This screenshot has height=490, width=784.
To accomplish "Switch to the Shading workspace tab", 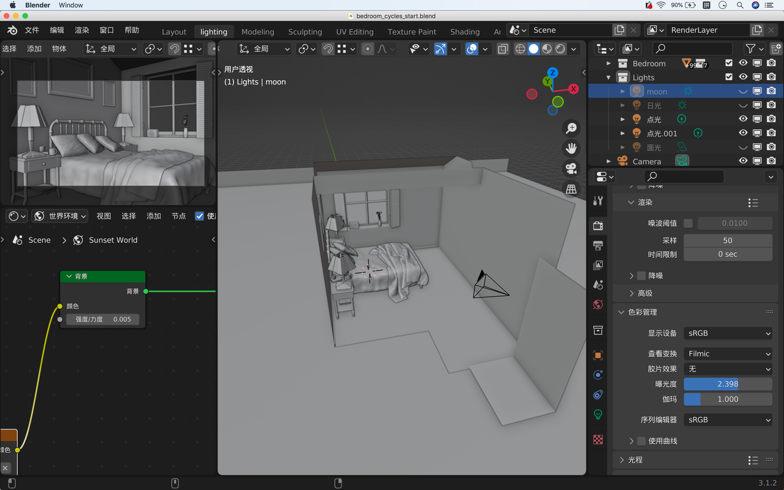I will click(x=465, y=32).
